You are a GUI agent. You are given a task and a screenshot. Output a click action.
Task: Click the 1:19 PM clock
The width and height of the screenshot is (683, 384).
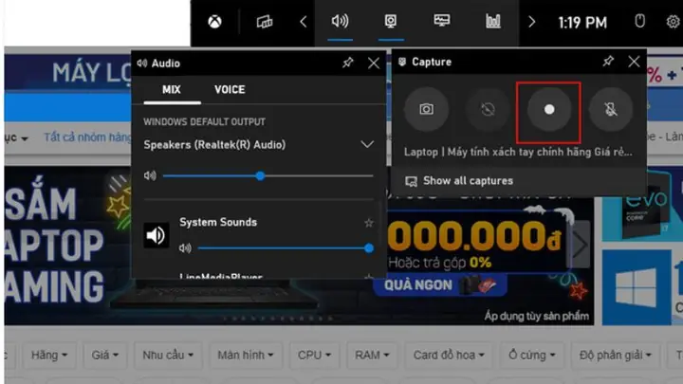[x=582, y=22]
